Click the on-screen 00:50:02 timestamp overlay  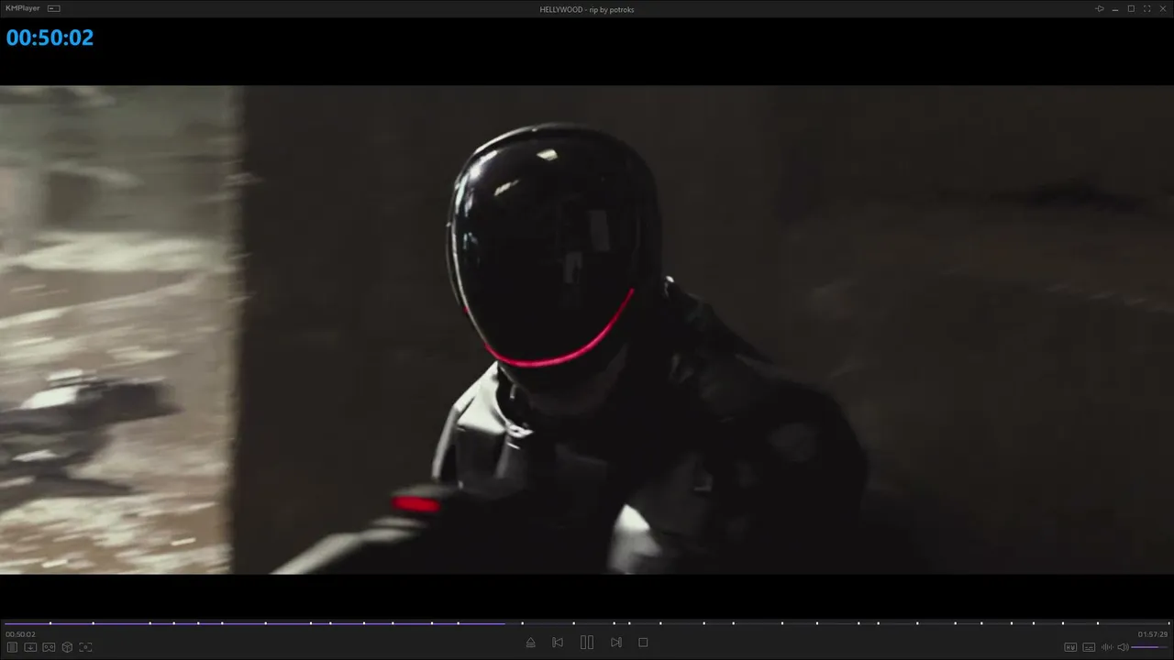(50, 38)
